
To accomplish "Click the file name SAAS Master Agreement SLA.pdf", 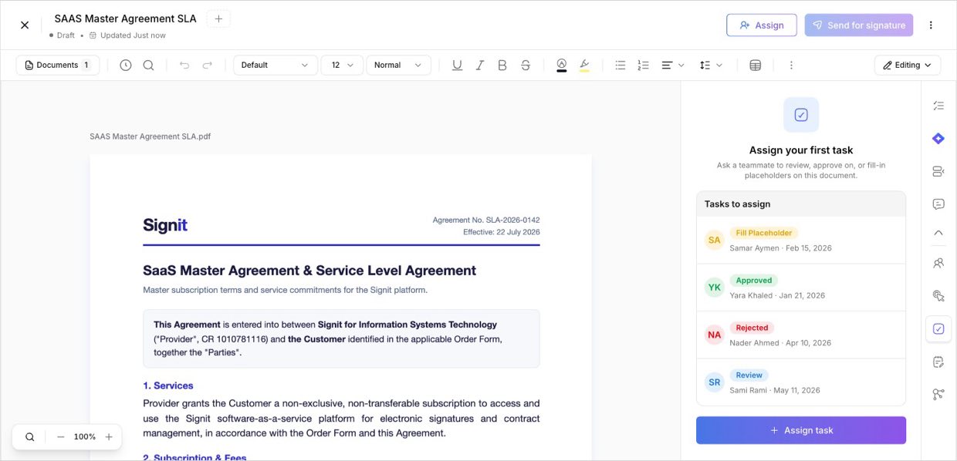I will (150, 136).
